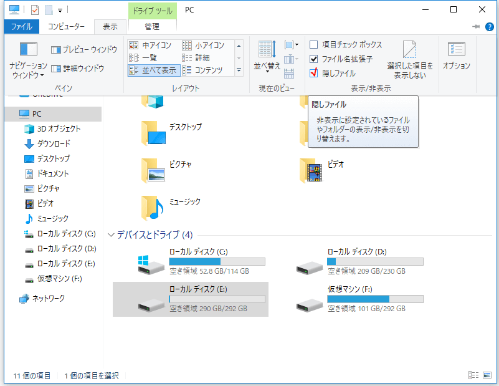Click the F: drive usage bar
Image resolution: width=499 pixels, height=386 pixels.
[x=375, y=299]
